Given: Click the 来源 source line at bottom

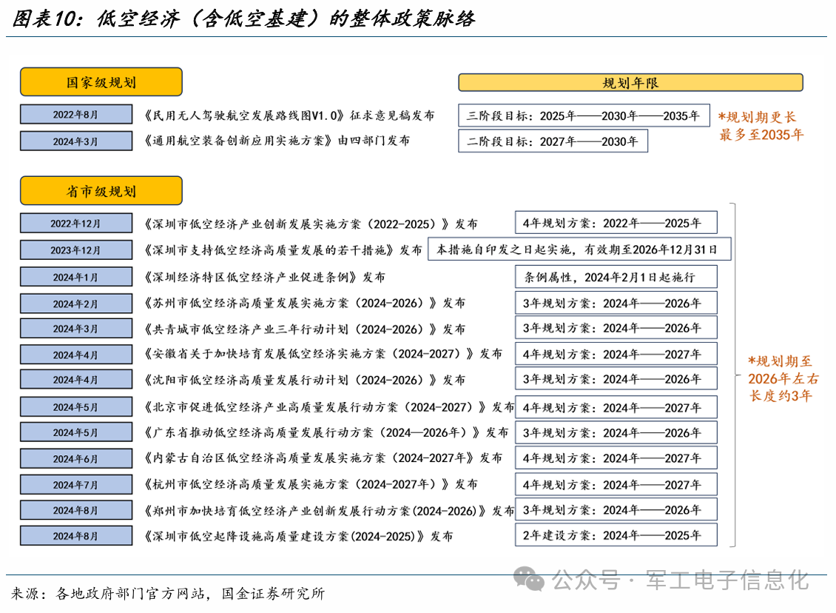Looking at the screenshot, I should point(168,594).
